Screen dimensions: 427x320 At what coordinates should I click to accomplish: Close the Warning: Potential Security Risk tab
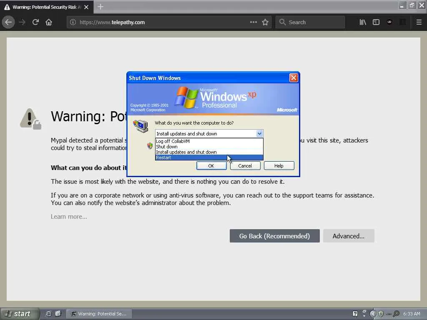[x=86, y=7]
